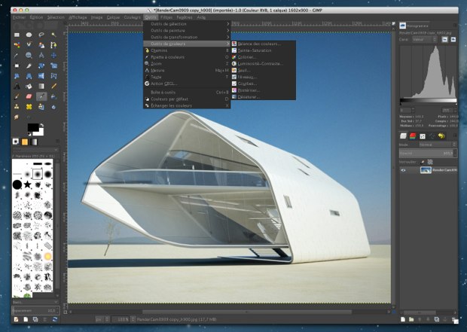This screenshot has width=467, height=332.
Task: Toggle lock alpha channel checkerboard icon
Action: tap(430, 162)
